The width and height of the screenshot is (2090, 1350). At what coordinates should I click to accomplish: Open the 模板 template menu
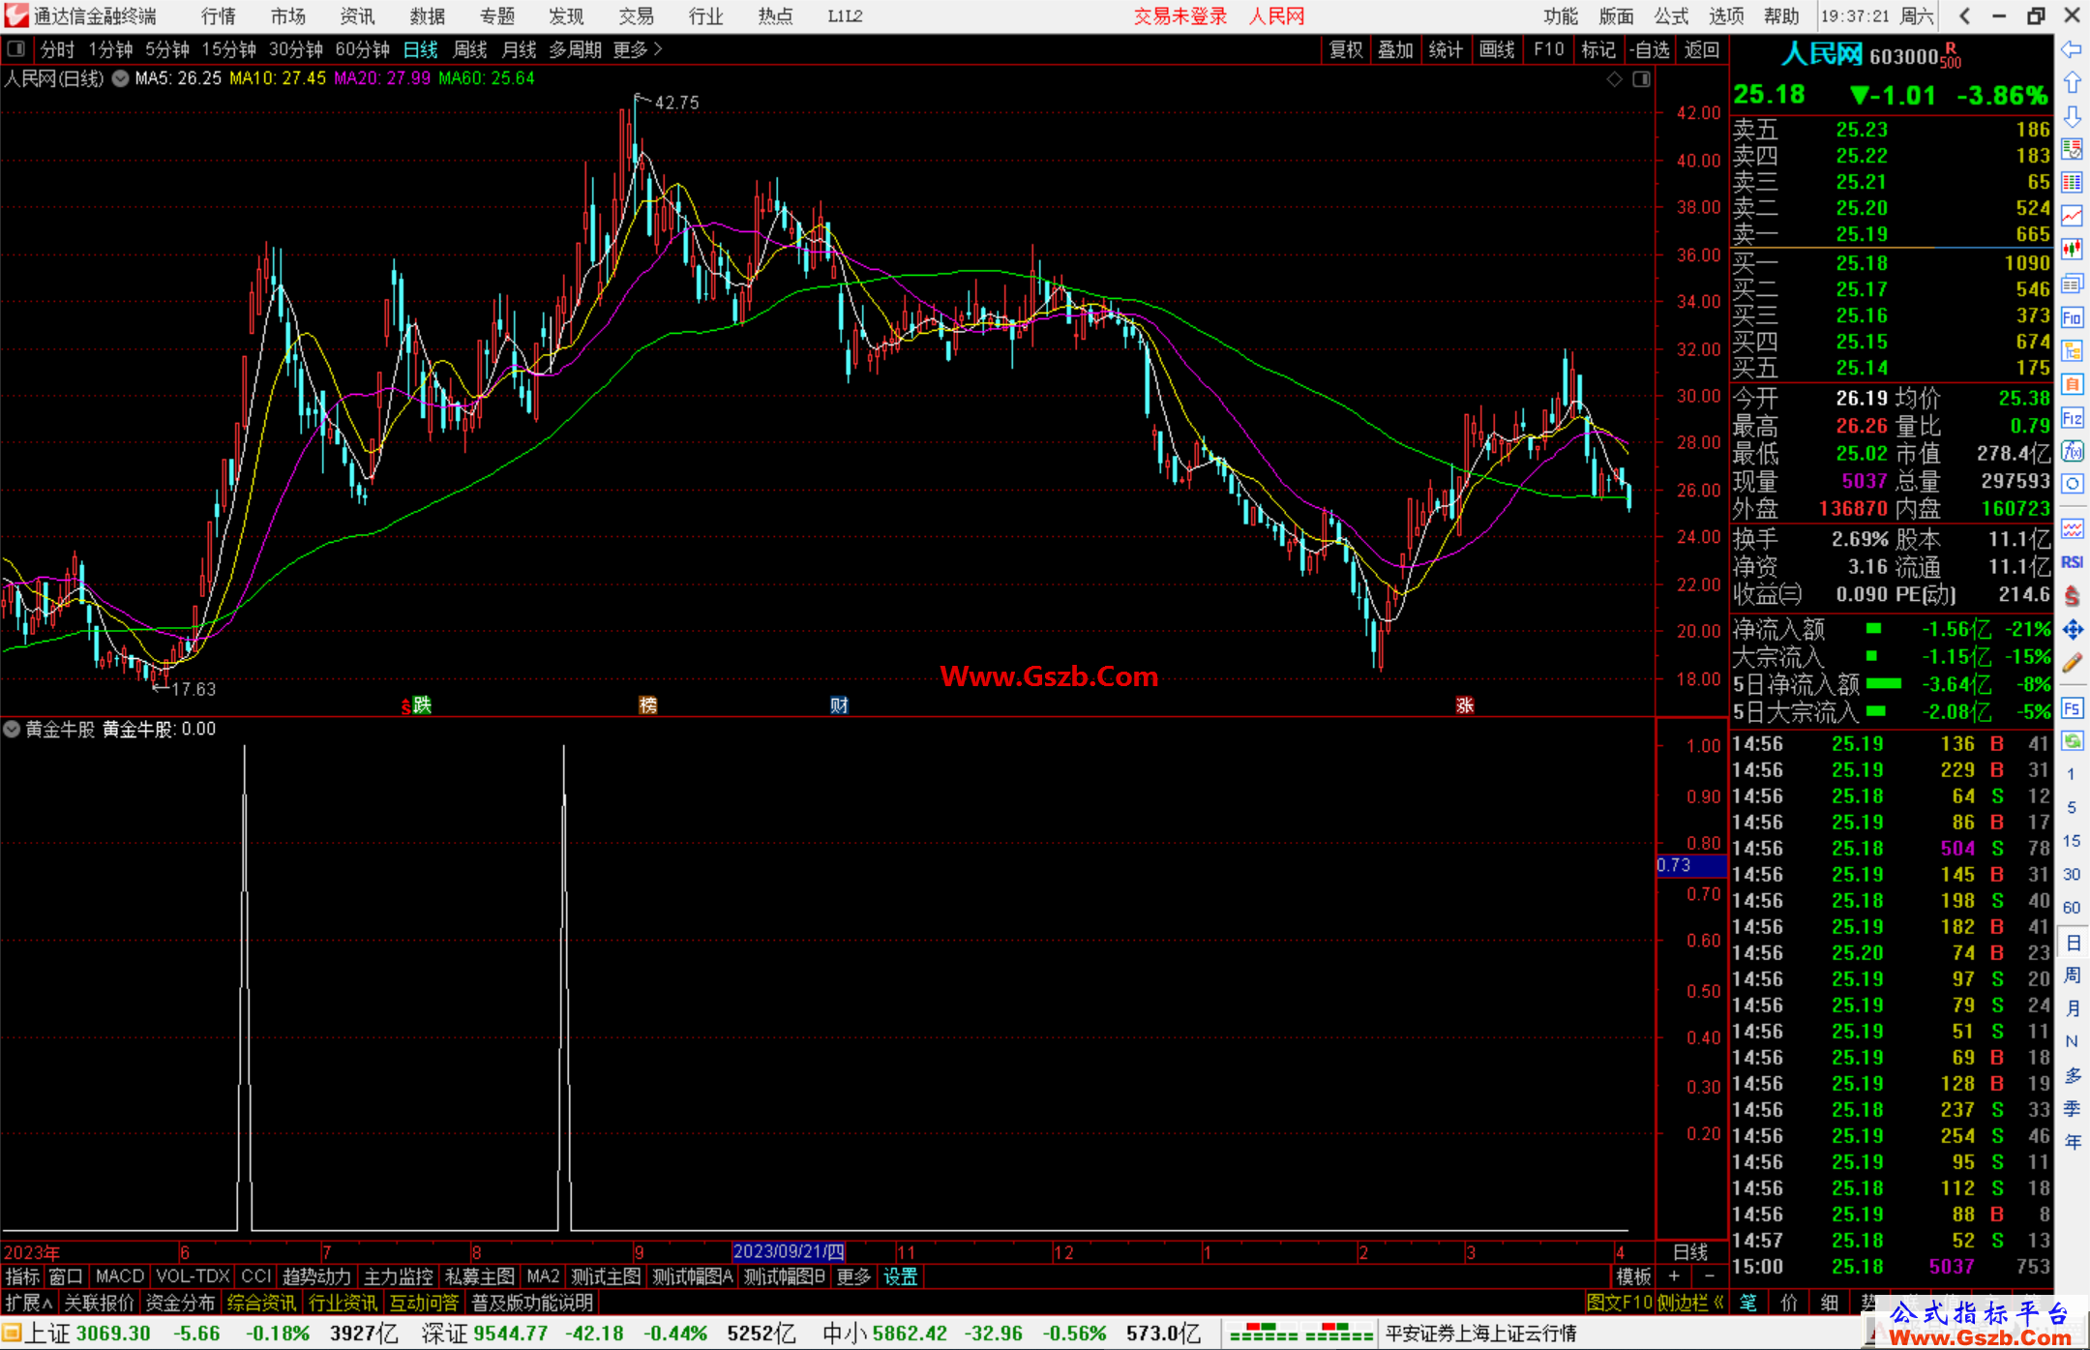pos(1633,1276)
